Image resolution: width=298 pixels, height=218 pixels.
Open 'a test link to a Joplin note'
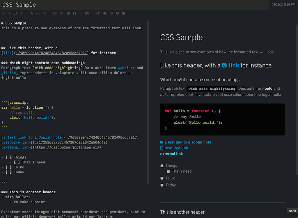(188, 142)
